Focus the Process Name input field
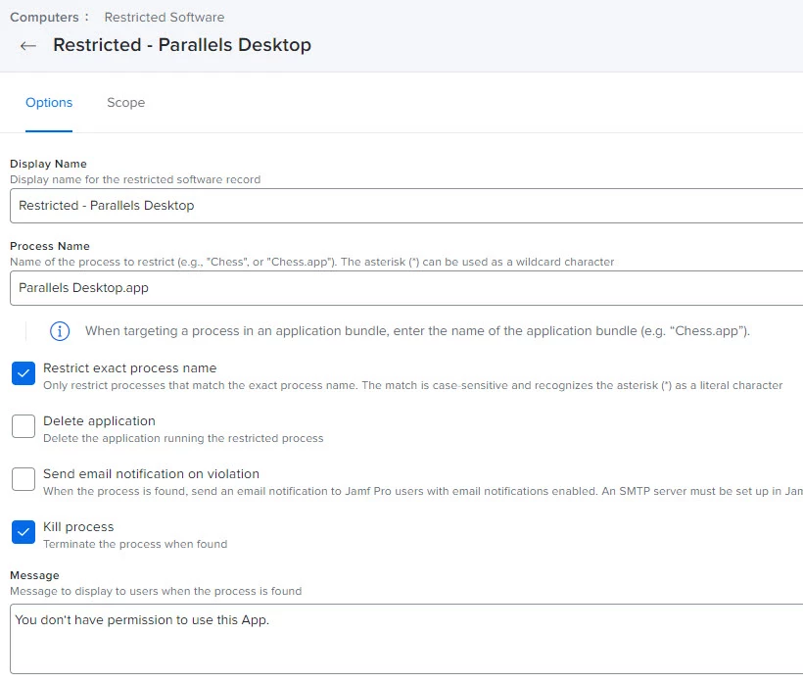 tap(406, 288)
